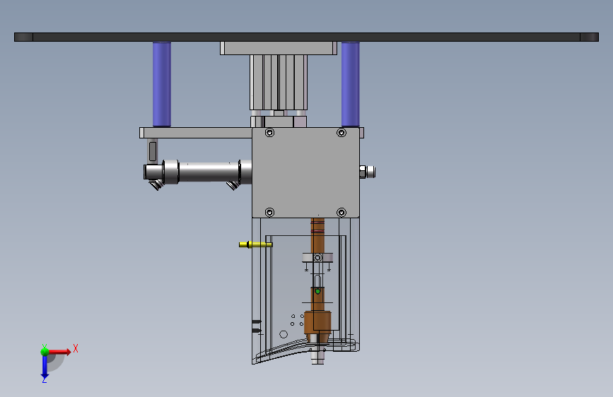Select the large circular hole in the transparent plate

pos(284,334)
